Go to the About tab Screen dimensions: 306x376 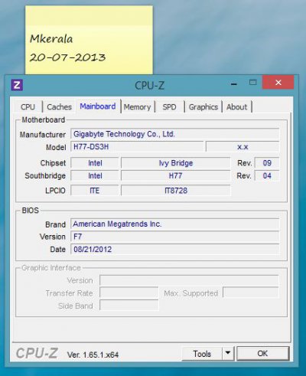tap(237, 106)
